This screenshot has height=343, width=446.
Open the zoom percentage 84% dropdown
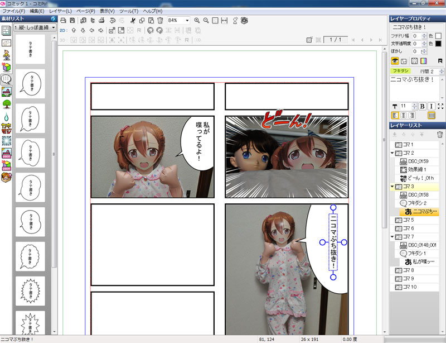coord(187,21)
